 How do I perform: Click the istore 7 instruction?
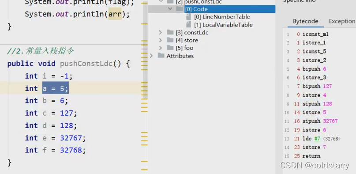pyautogui.click(x=315, y=147)
